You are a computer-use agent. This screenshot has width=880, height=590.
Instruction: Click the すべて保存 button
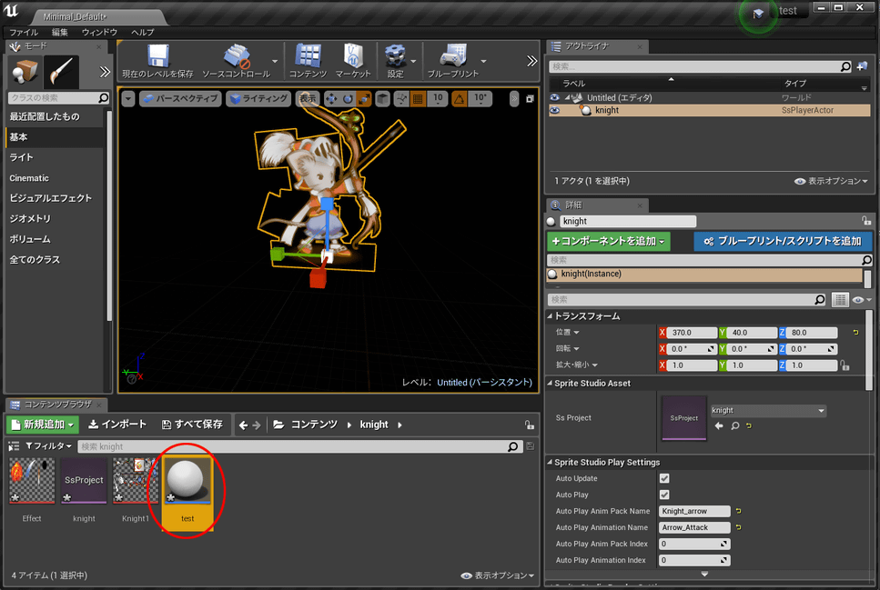pos(192,425)
